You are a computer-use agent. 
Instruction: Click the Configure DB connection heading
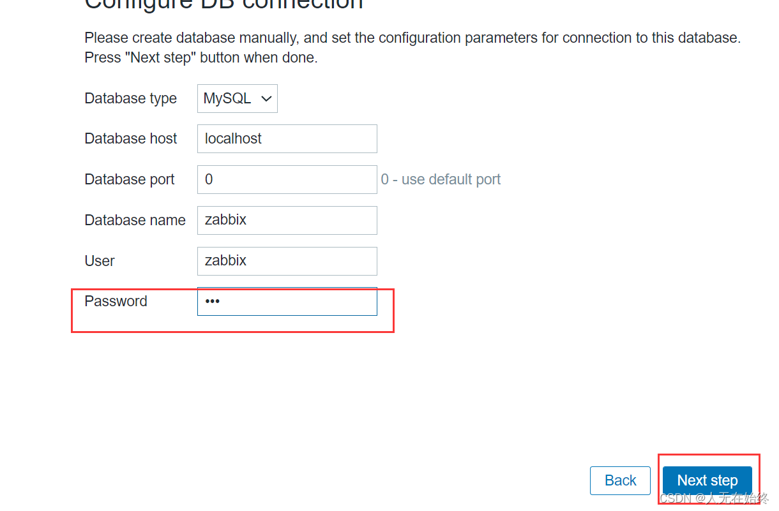tap(223, 4)
